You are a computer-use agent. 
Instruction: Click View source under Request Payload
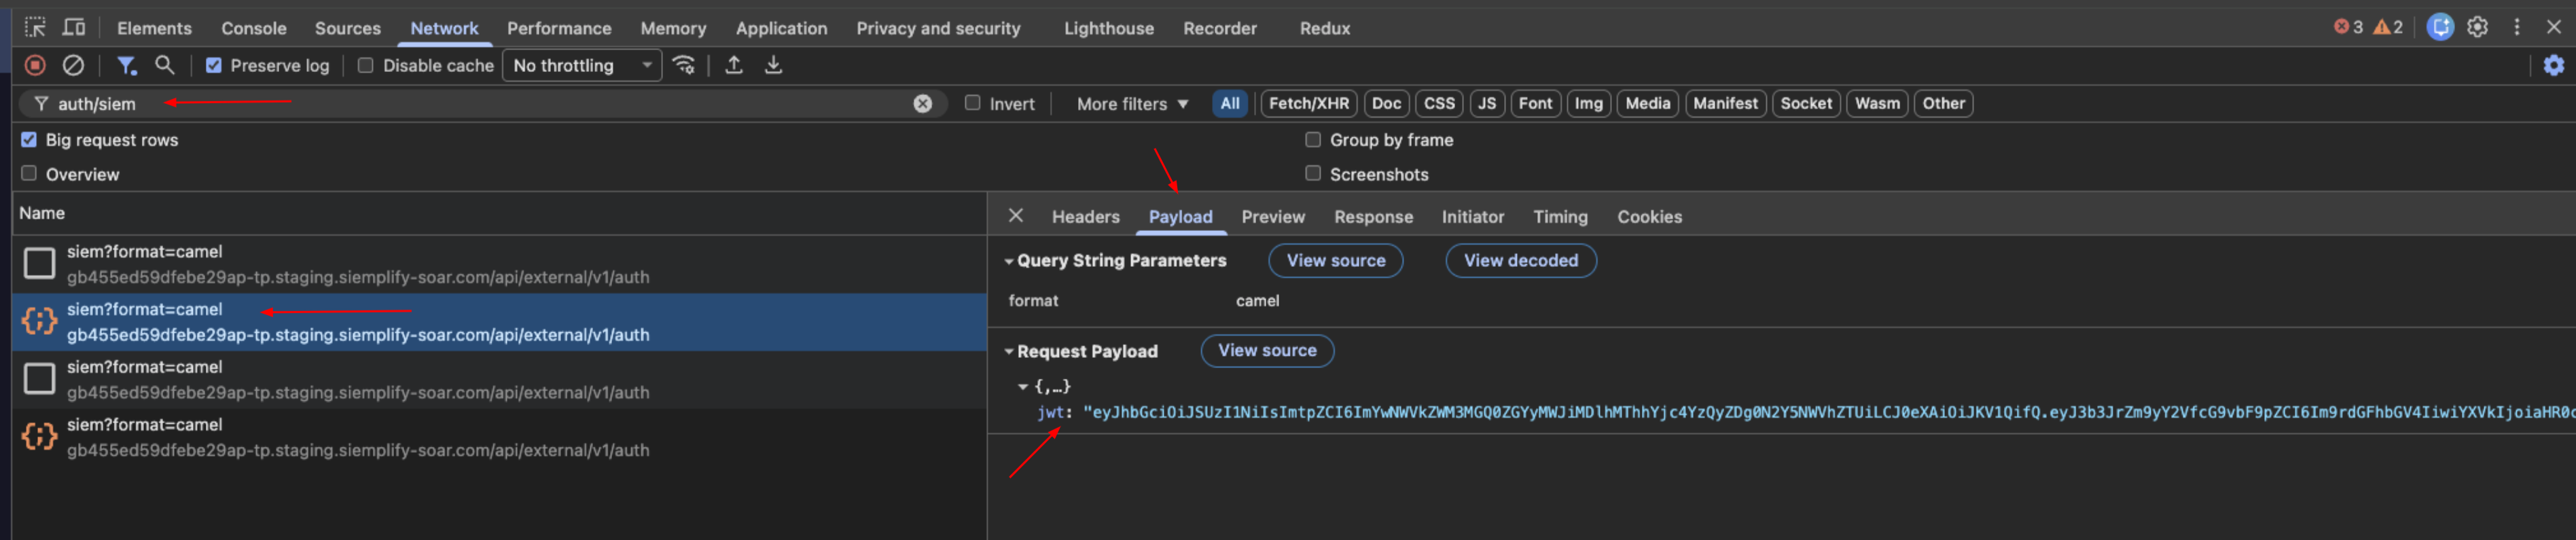[x=1266, y=351]
